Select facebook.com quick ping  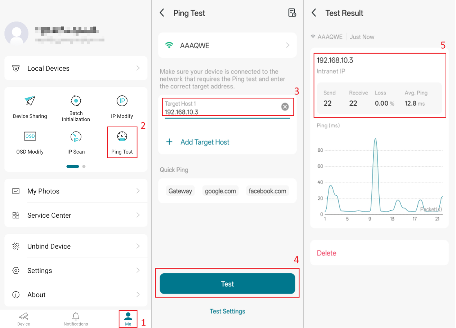pyautogui.click(x=268, y=191)
